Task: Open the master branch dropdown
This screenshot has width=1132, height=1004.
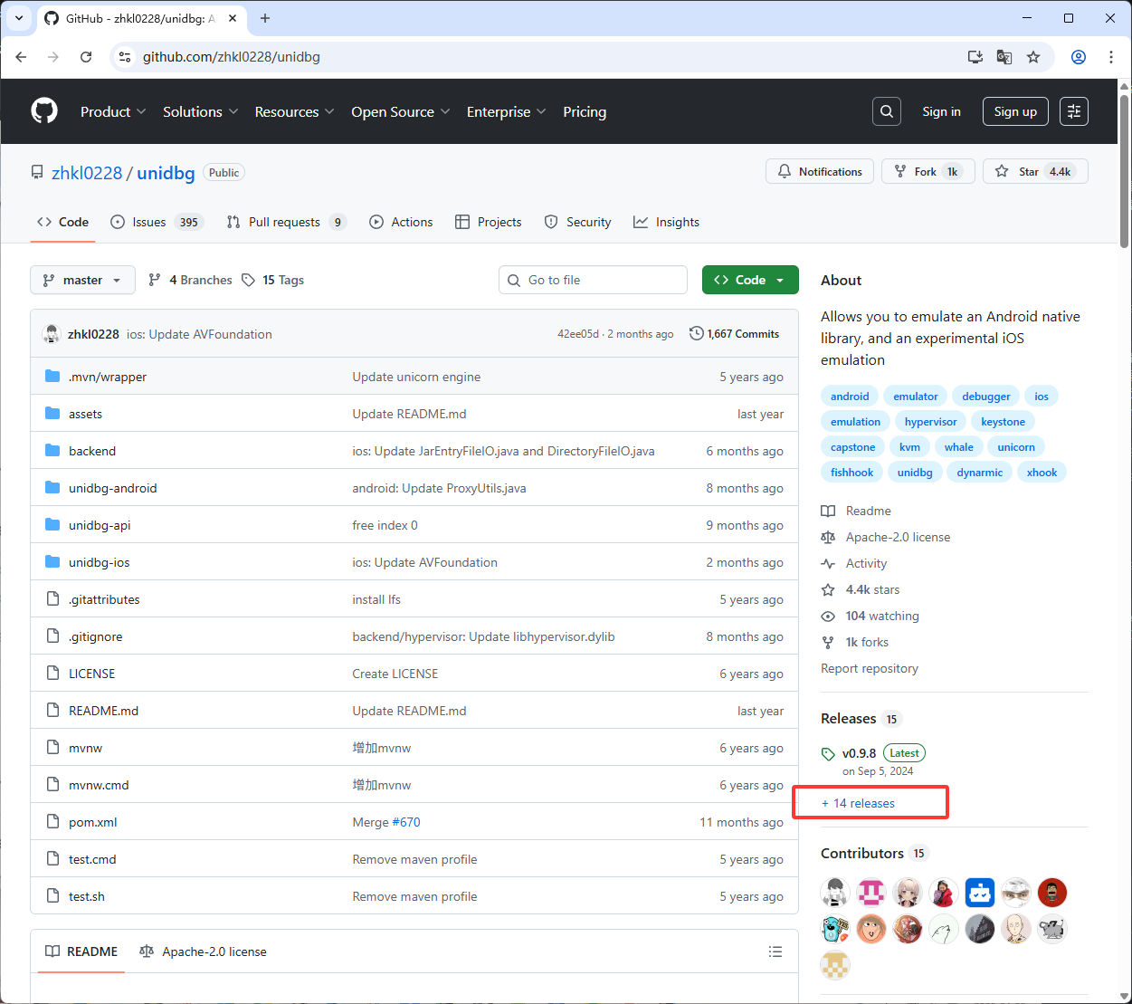Action: coord(82,280)
